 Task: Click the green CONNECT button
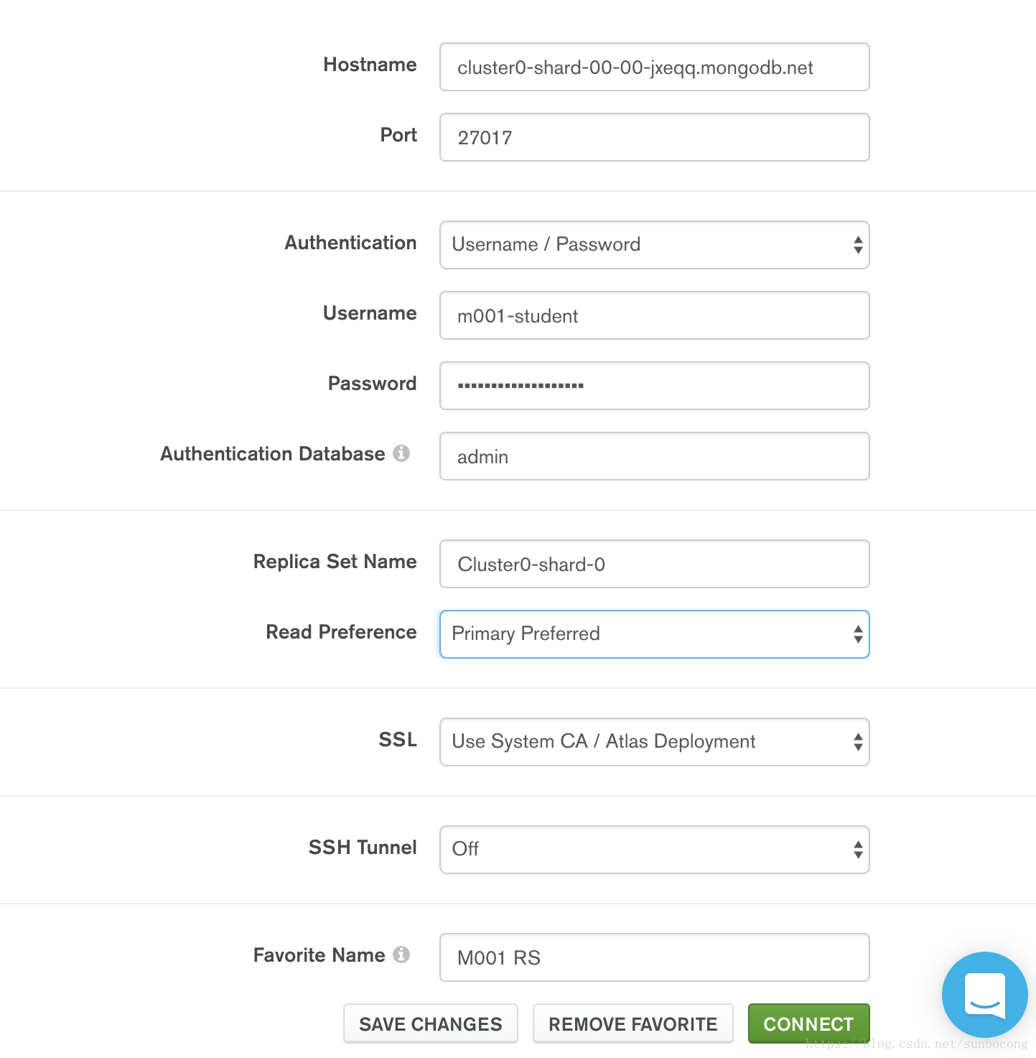point(808,1024)
